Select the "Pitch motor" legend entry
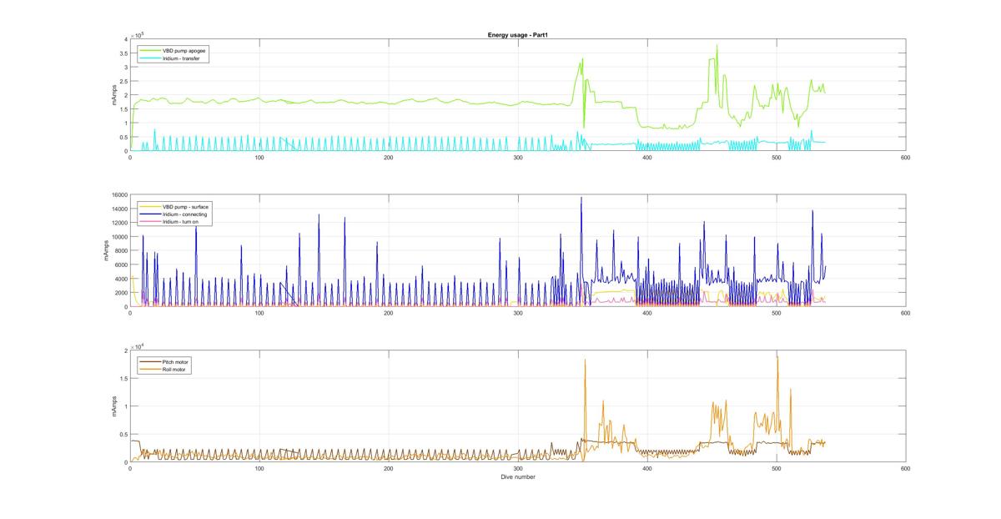The width and height of the screenshot is (1001, 519). 176,361
